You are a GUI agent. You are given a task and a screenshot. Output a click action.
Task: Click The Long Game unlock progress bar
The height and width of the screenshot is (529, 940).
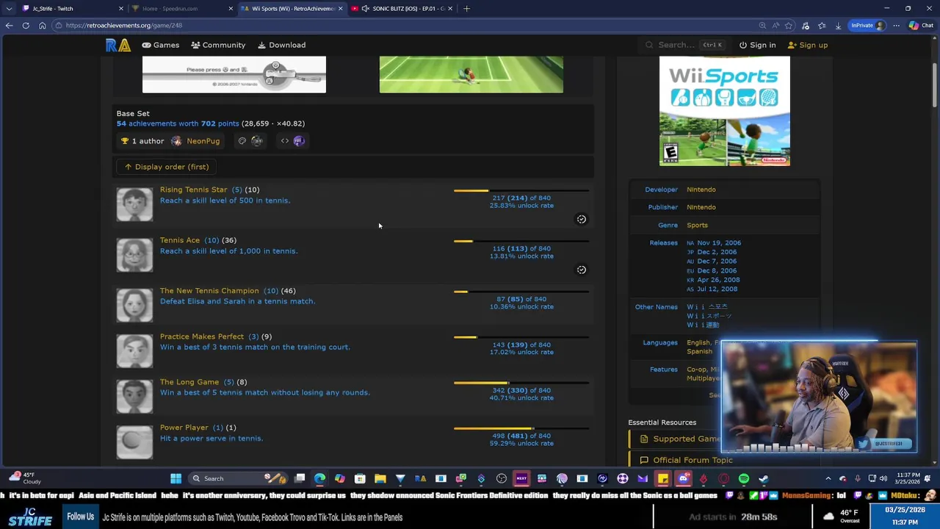click(x=521, y=384)
